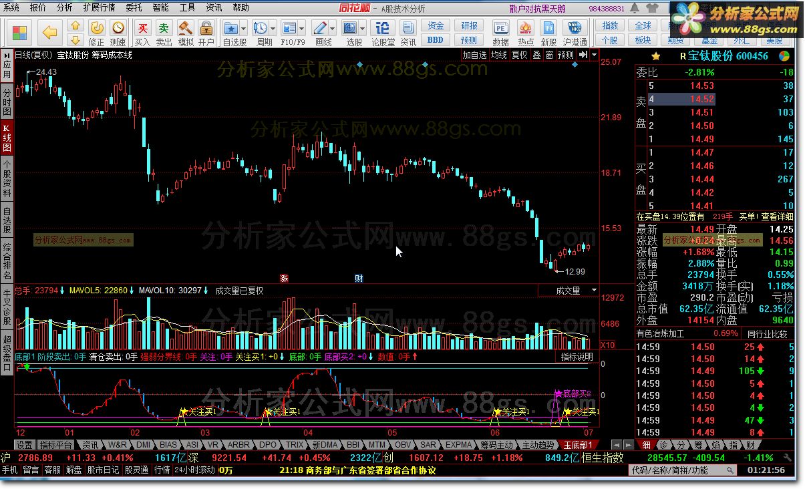Click the 指数 button
Viewport: 805px width, 489px height.
pyautogui.click(x=610, y=25)
